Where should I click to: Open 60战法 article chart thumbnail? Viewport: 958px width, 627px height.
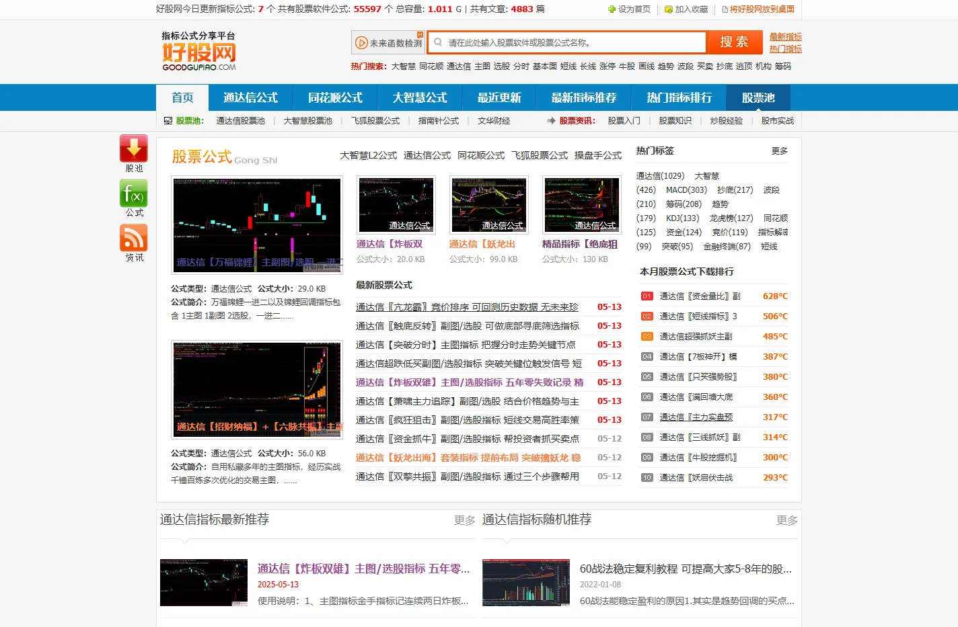[x=526, y=583]
